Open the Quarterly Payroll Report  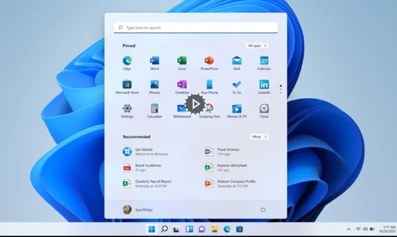pyautogui.click(x=147, y=184)
